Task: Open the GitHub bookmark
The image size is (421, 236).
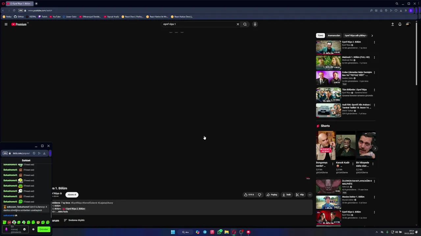Action: 19,17
